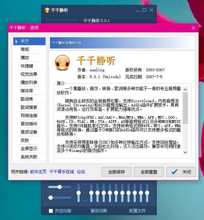204x220 pixels.
Task: Open 媒体库 settings
Action: [29, 91]
